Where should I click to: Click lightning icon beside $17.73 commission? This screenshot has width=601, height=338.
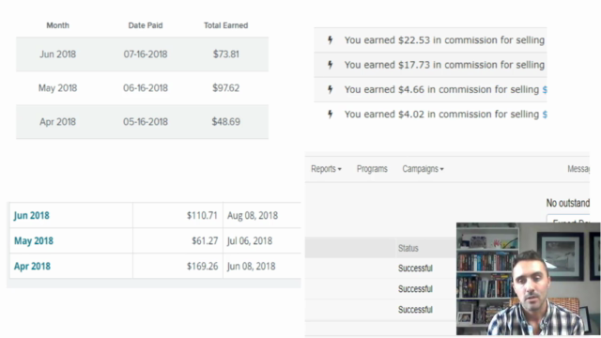[x=330, y=65]
